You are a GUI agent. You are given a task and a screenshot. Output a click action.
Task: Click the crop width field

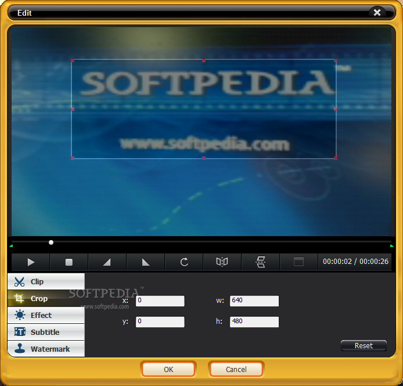coord(254,301)
